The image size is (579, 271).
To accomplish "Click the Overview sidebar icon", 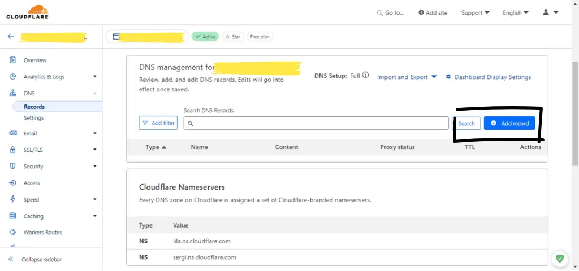I will (x=12, y=60).
